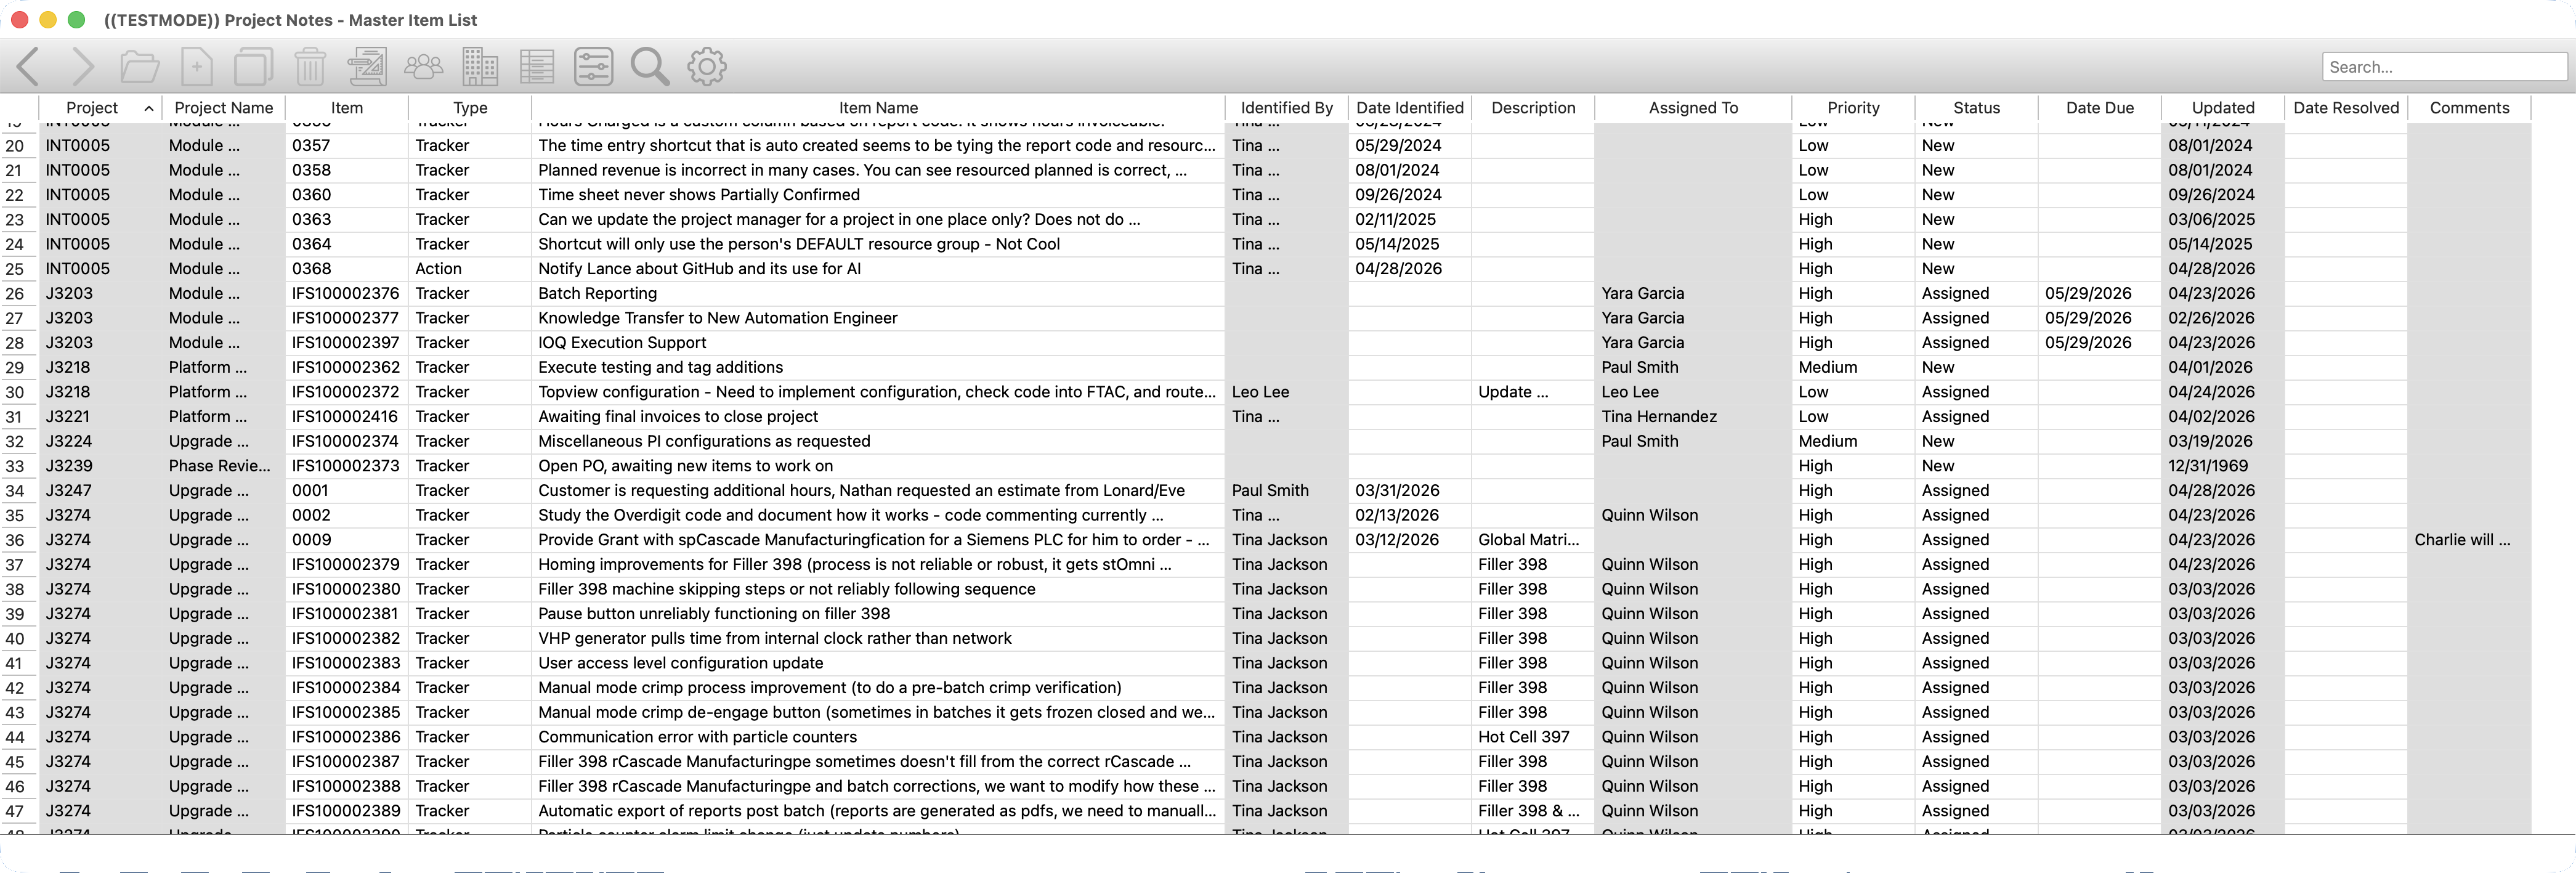Image resolution: width=2576 pixels, height=873 pixels.
Task: Click item number 'IFS100002416'
Action: pyautogui.click(x=347, y=417)
